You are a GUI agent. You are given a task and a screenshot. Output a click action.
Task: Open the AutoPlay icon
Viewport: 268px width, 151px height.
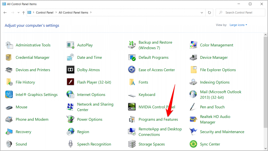click(x=70, y=45)
